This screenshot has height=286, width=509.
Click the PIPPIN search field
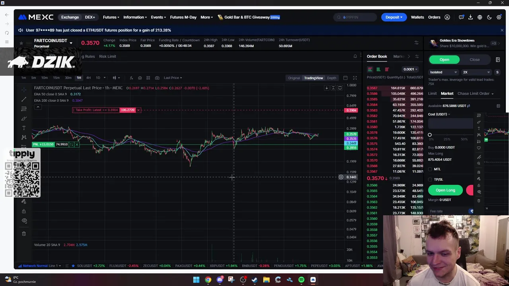(x=355, y=17)
